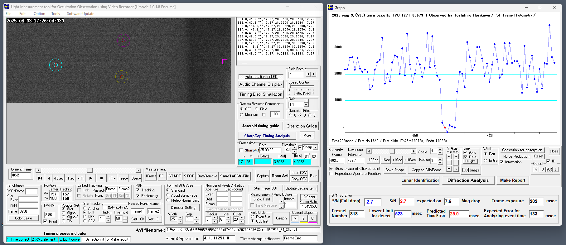
Task: Select Gaussian Filtre 5 radio button
Action: (310, 115)
